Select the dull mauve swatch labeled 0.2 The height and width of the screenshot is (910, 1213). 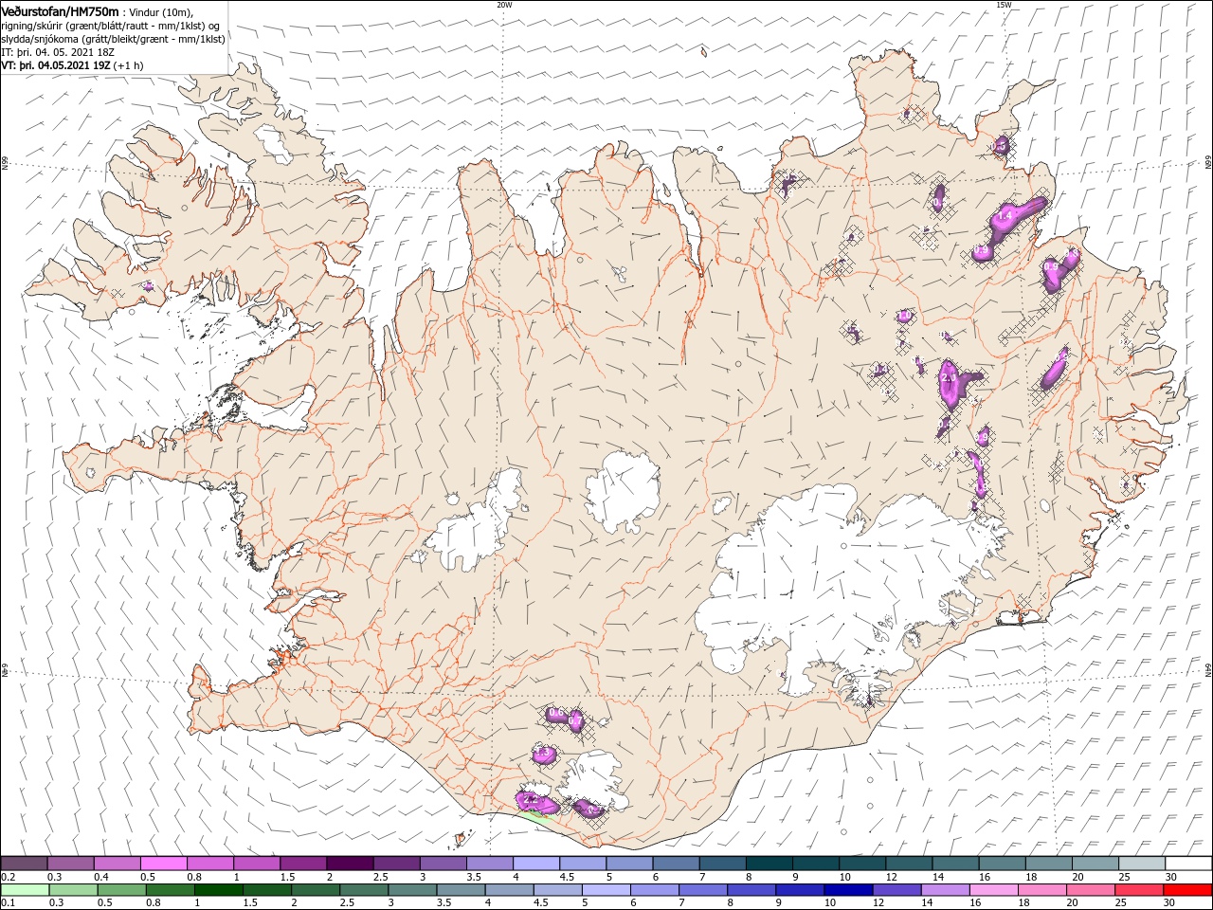pos(24,864)
